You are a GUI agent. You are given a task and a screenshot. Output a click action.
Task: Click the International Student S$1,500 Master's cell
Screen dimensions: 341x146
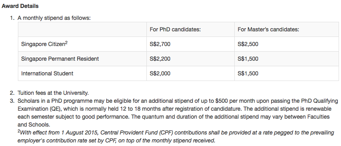coord(286,73)
